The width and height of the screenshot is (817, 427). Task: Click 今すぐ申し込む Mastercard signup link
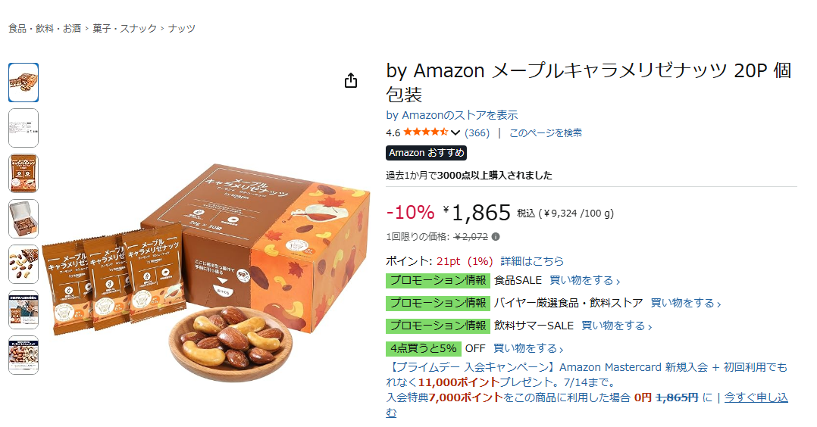(756, 397)
